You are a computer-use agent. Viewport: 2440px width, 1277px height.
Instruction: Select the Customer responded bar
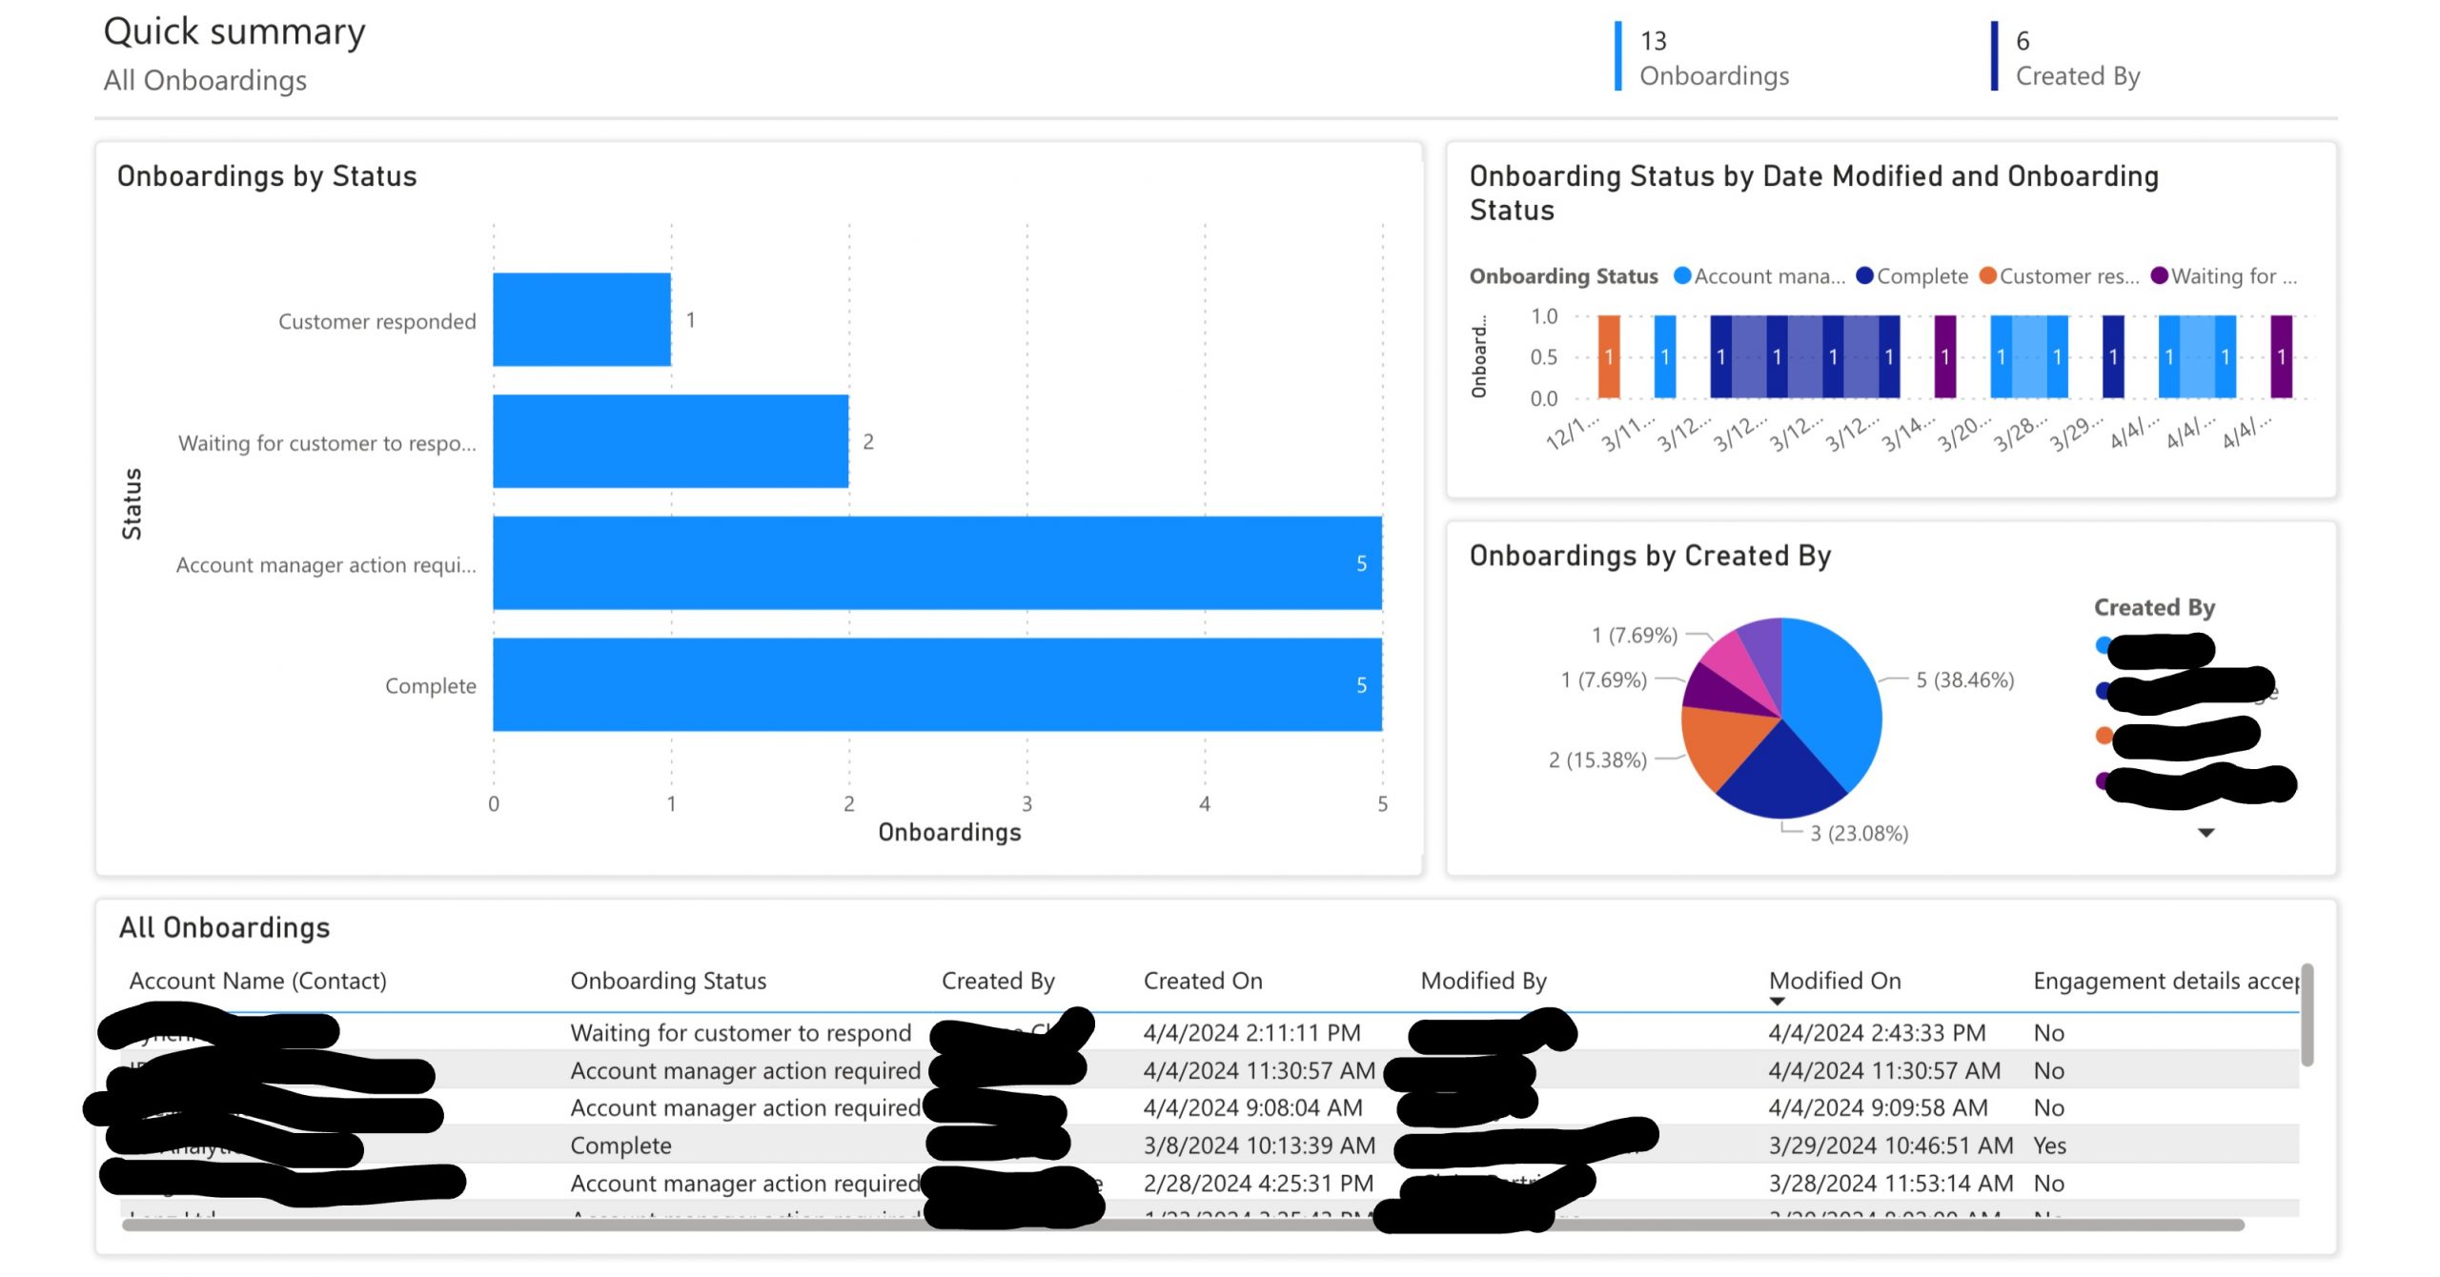tap(581, 320)
